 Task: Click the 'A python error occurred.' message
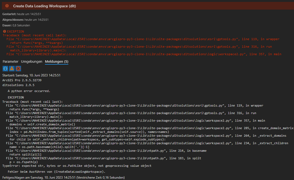point(29,91)
